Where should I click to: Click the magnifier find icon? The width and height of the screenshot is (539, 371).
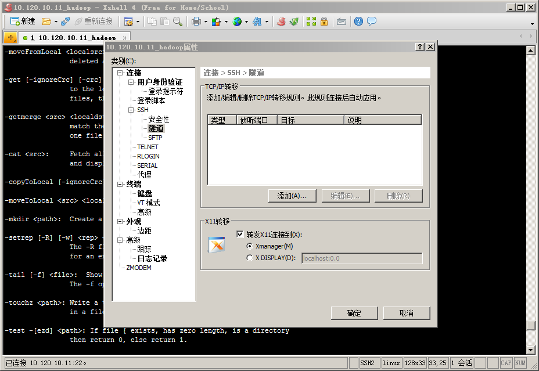pyautogui.click(x=178, y=21)
